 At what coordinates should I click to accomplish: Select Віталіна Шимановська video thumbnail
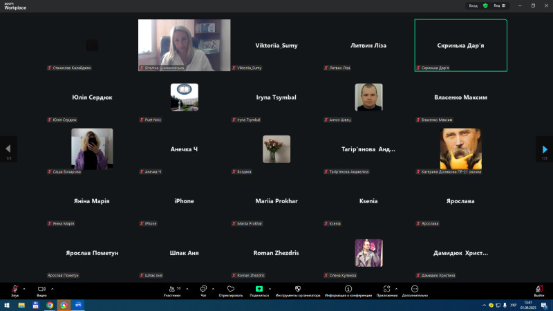[x=184, y=45]
